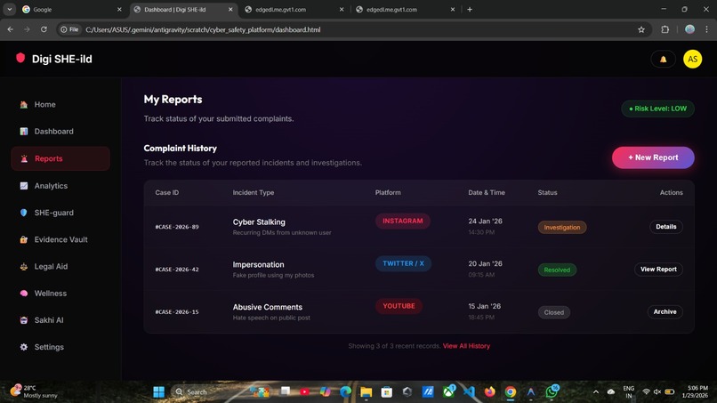Click the Legal Aid scales icon

[24, 267]
